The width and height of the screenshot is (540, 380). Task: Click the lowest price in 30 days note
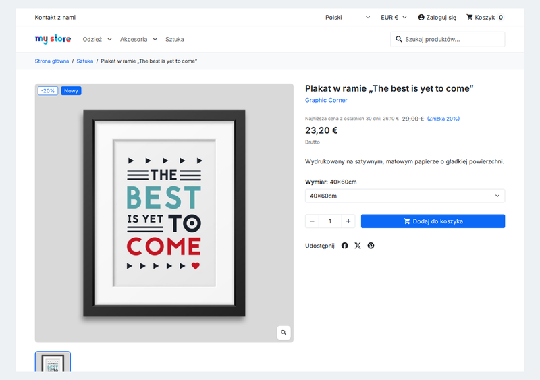352,119
